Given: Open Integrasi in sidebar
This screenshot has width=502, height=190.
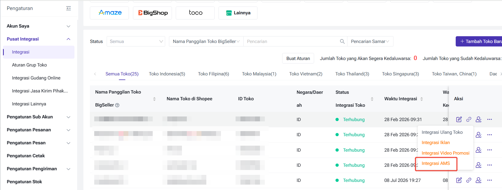Looking at the screenshot, I should 39,52.
